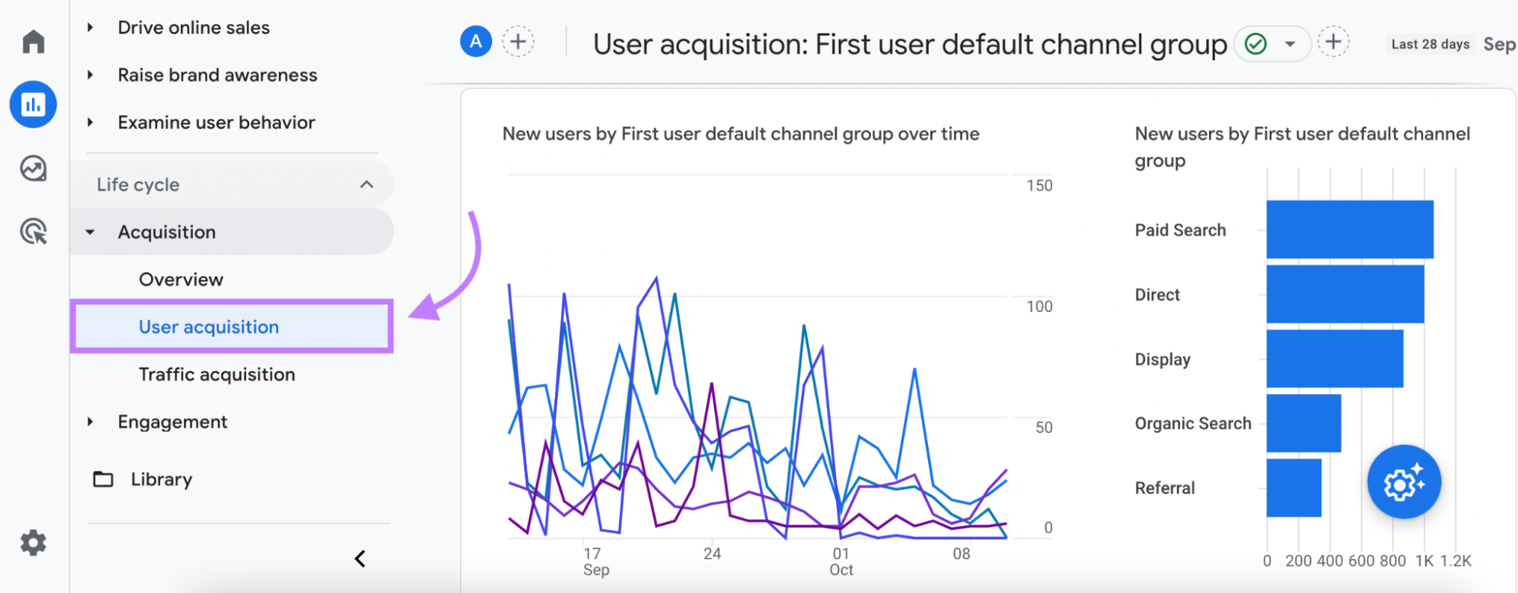Open Admin via the gear icon
The image size is (1518, 593).
click(x=33, y=543)
